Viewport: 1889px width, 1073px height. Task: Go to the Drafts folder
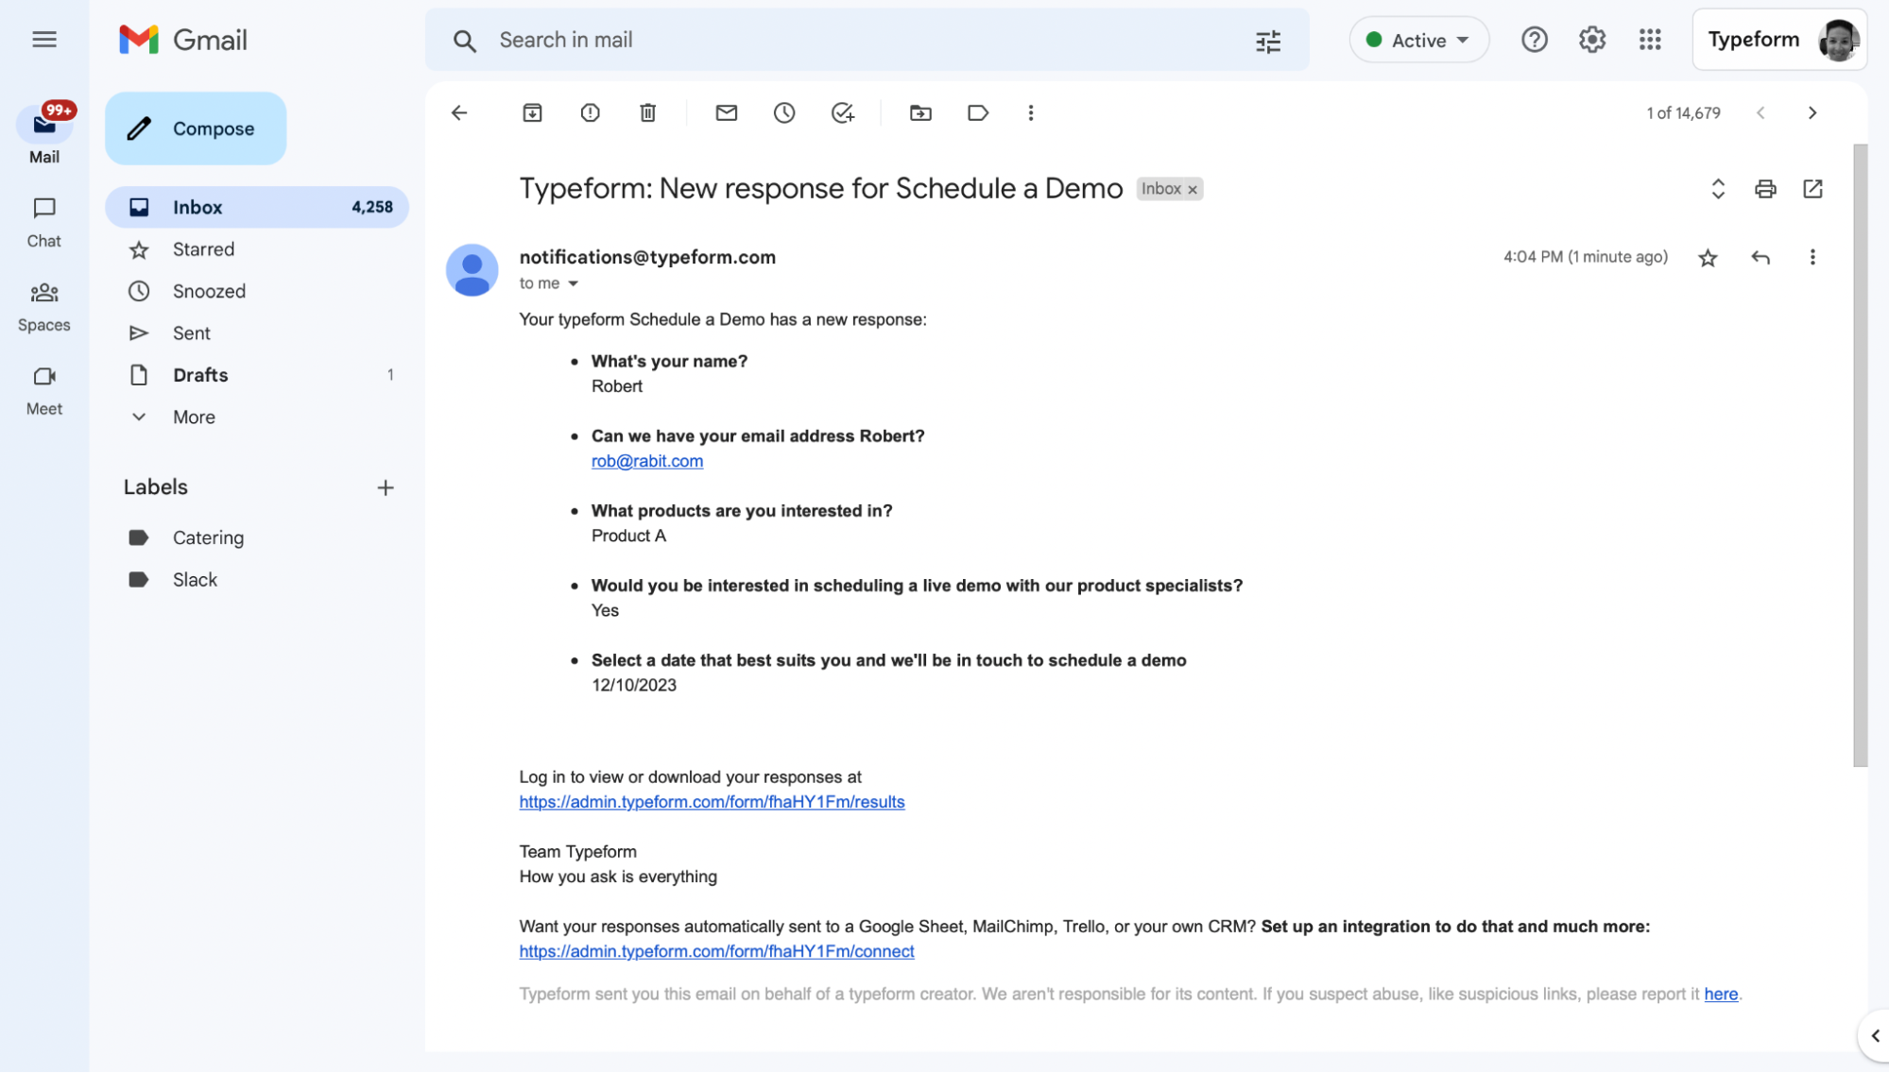click(x=200, y=375)
